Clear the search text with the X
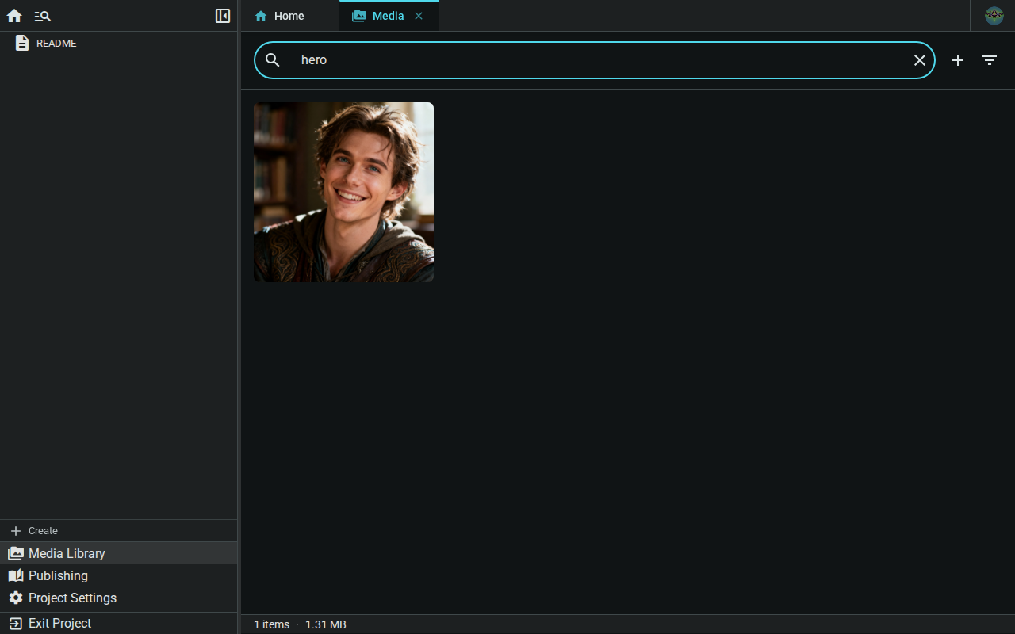The height and width of the screenshot is (634, 1015). [920, 60]
